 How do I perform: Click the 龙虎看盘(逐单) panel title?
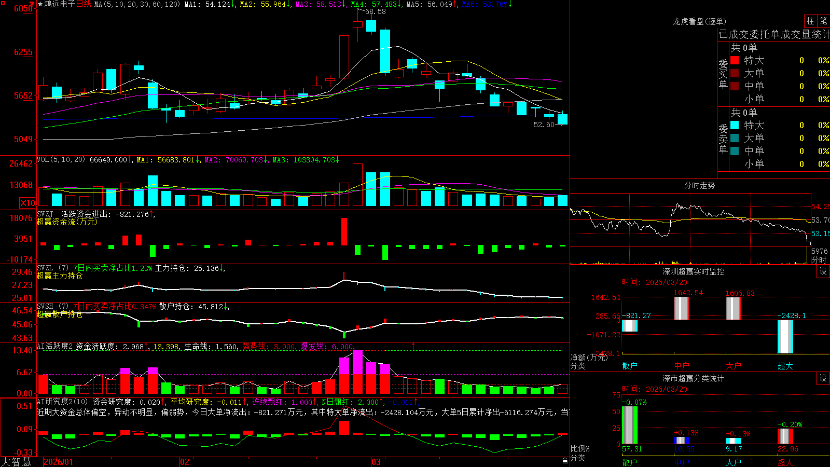(699, 21)
